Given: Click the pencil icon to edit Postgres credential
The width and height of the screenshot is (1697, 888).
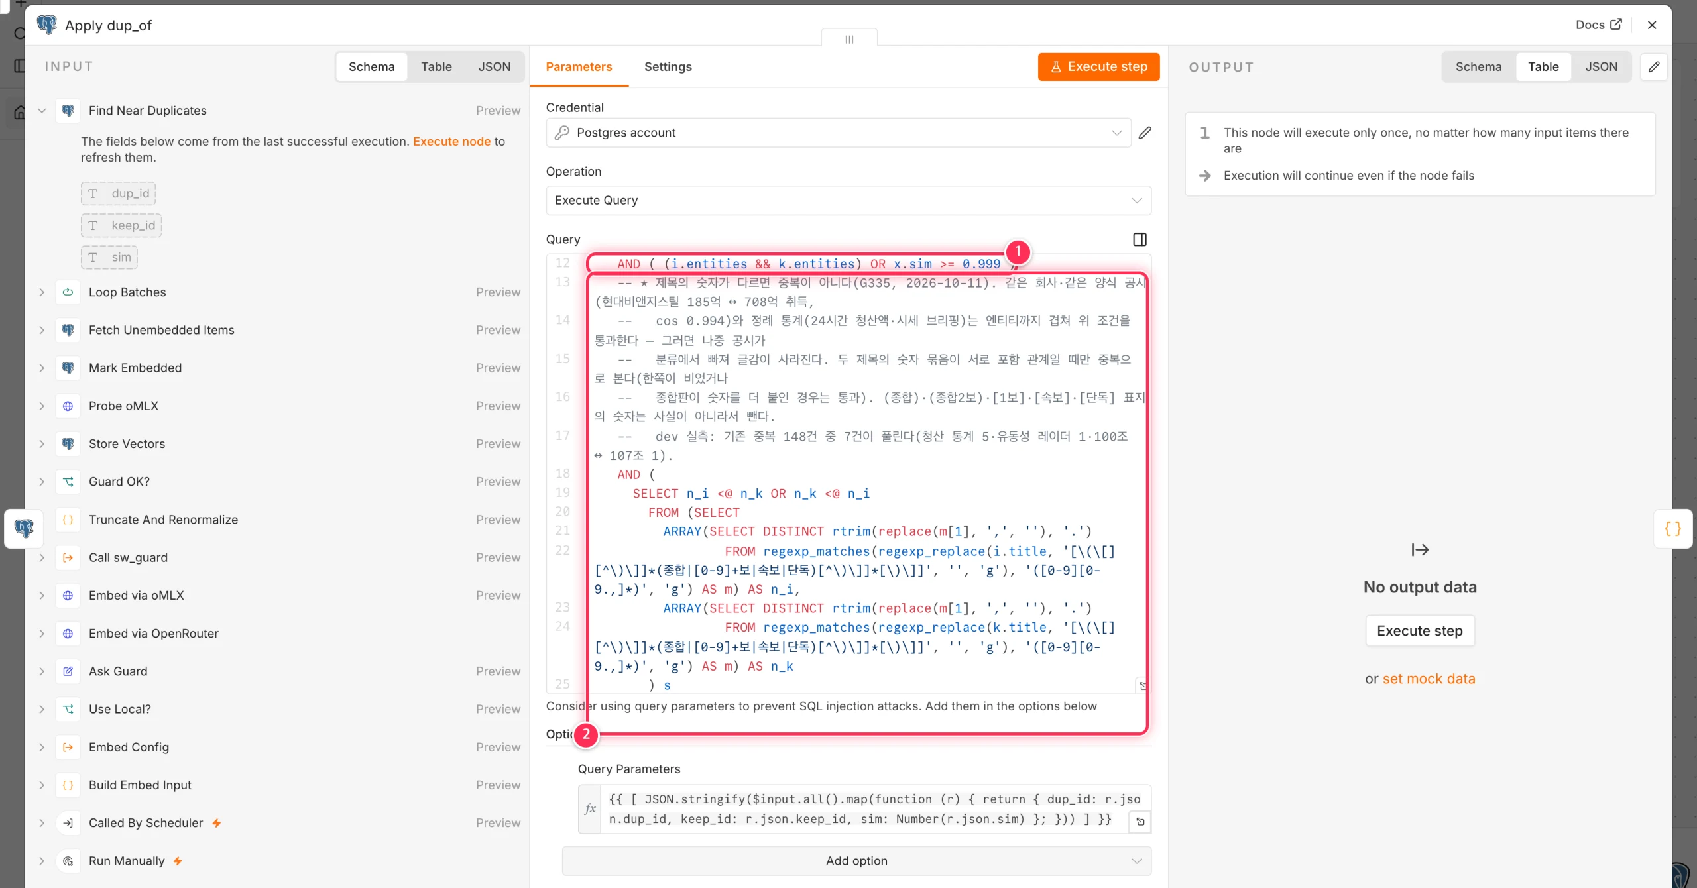Looking at the screenshot, I should pyautogui.click(x=1145, y=133).
